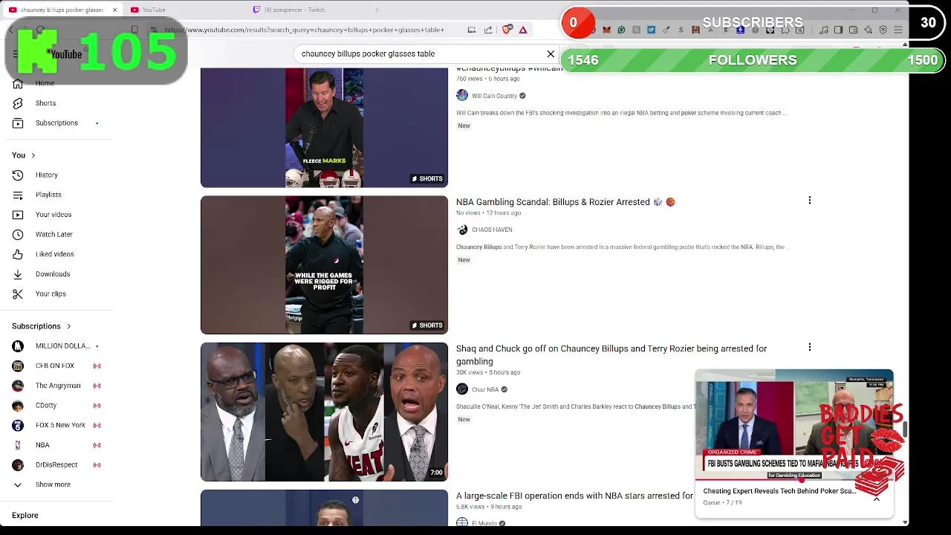The width and height of the screenshot is (951, 535).
Task: Click the bookmark icon in address bar
Action: point(134,30)
